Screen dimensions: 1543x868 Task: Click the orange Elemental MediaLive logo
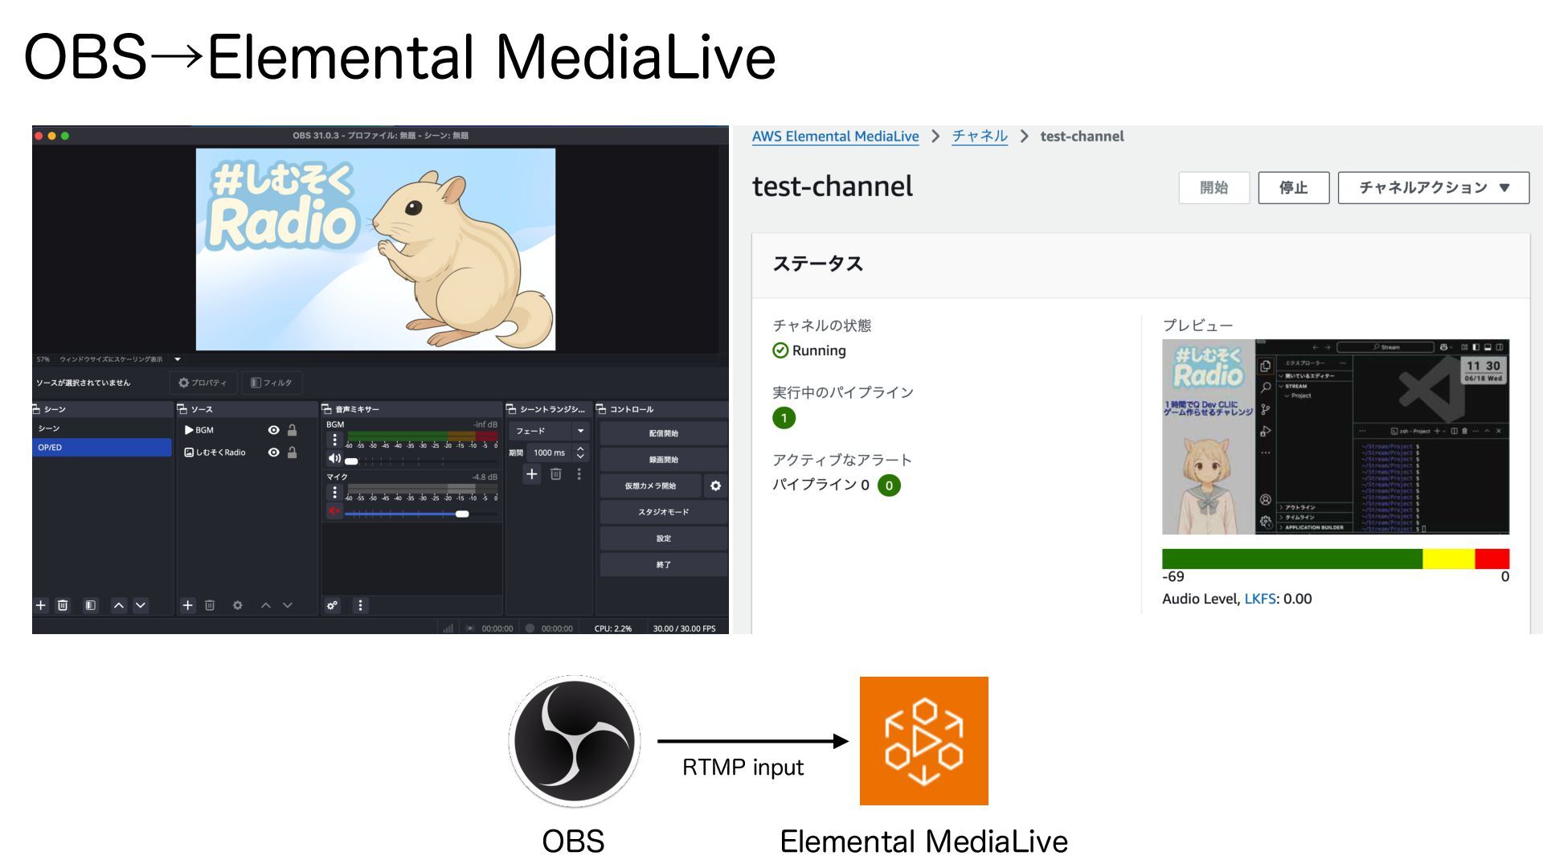coord(924,741)
